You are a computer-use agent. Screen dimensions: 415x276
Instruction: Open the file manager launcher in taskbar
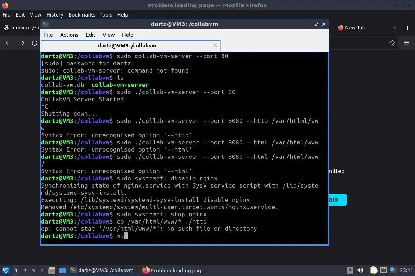52,270
